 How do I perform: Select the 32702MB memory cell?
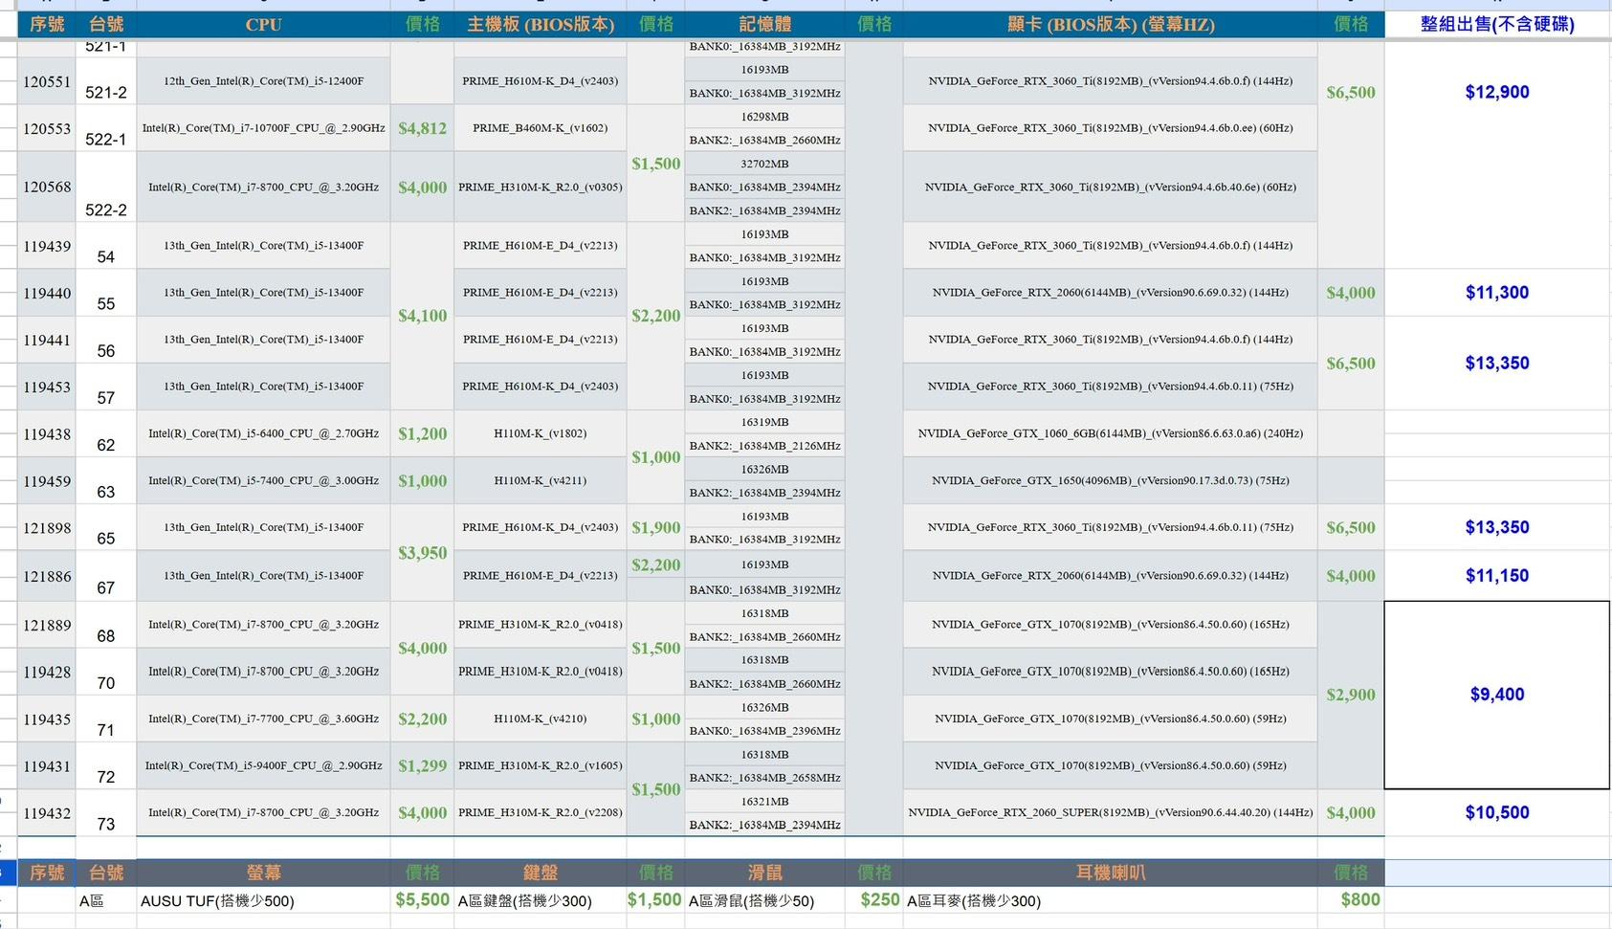click(x=764, y=164)
